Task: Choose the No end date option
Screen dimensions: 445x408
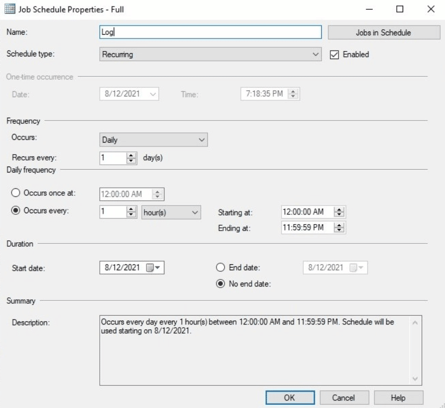Action: [220, 284]
